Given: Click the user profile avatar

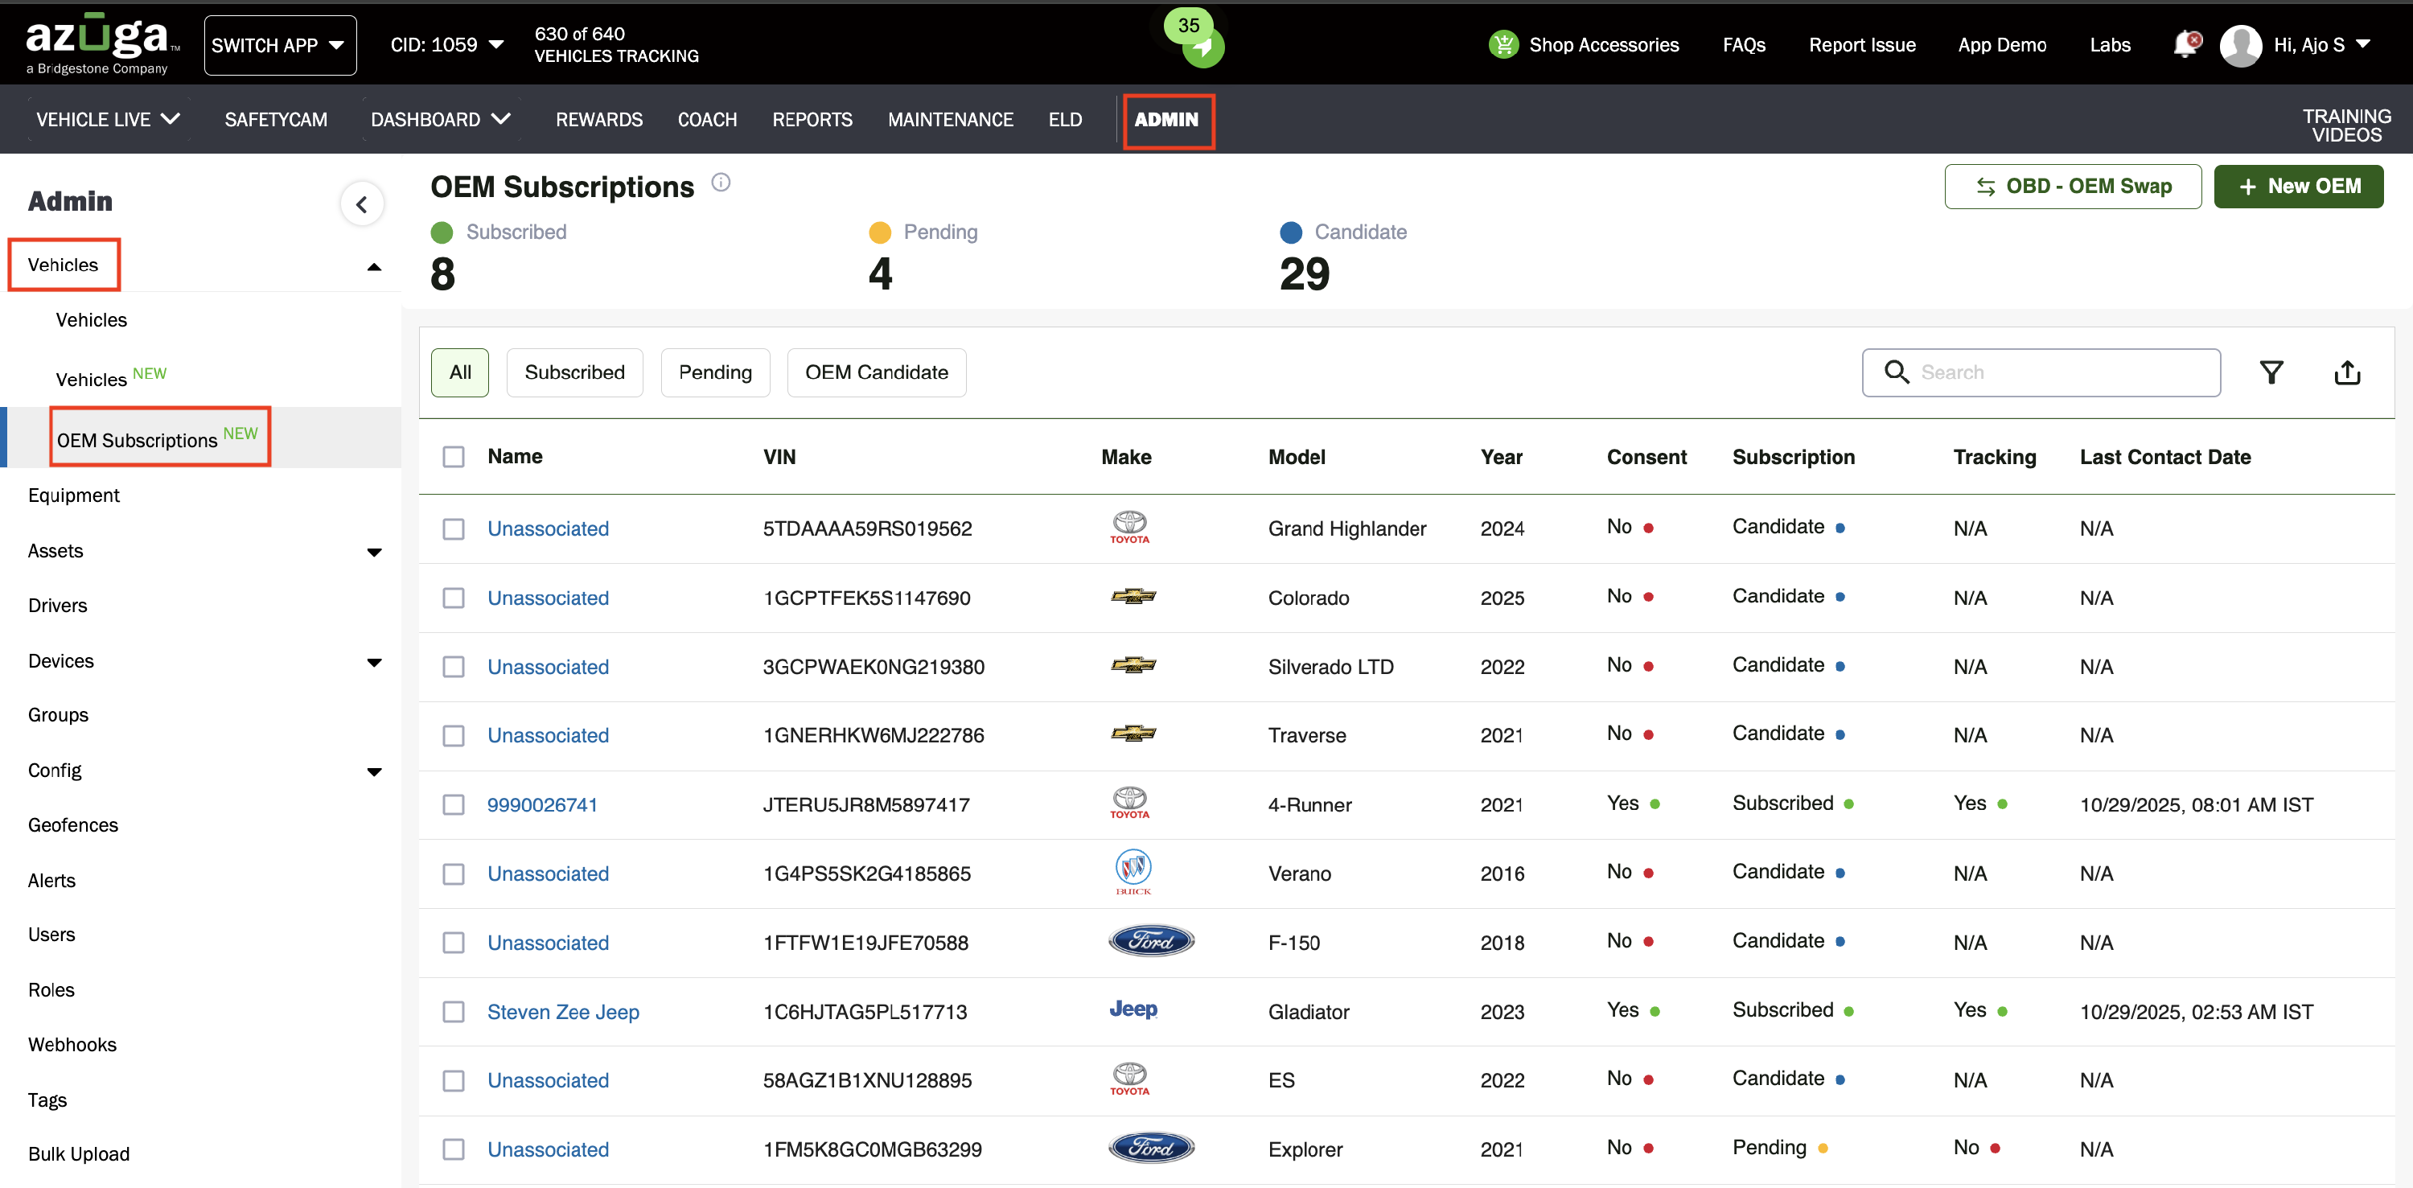Looking at the screenshot, I should 2240,45.
